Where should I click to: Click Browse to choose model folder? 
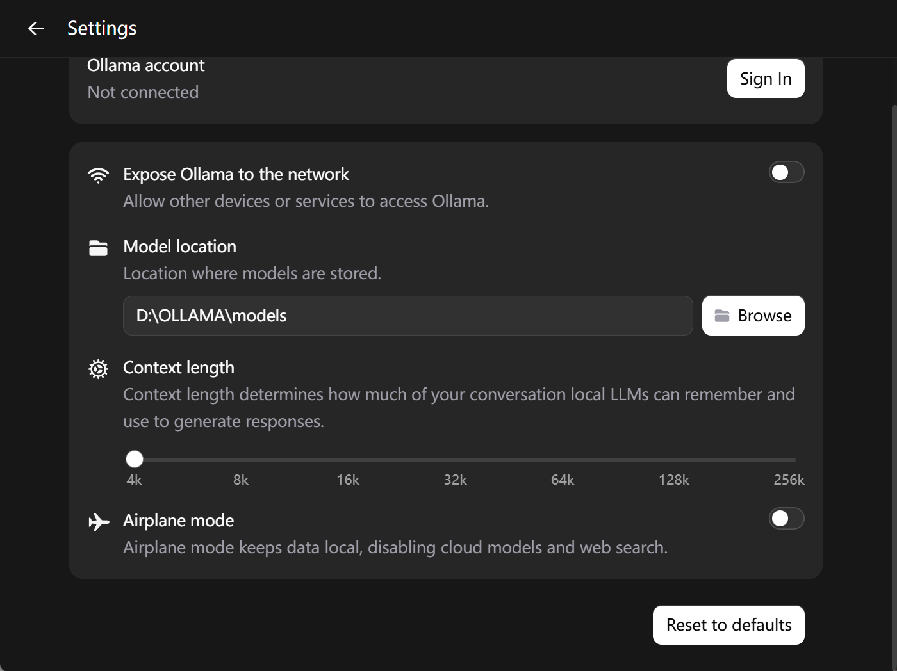[753, 316]
